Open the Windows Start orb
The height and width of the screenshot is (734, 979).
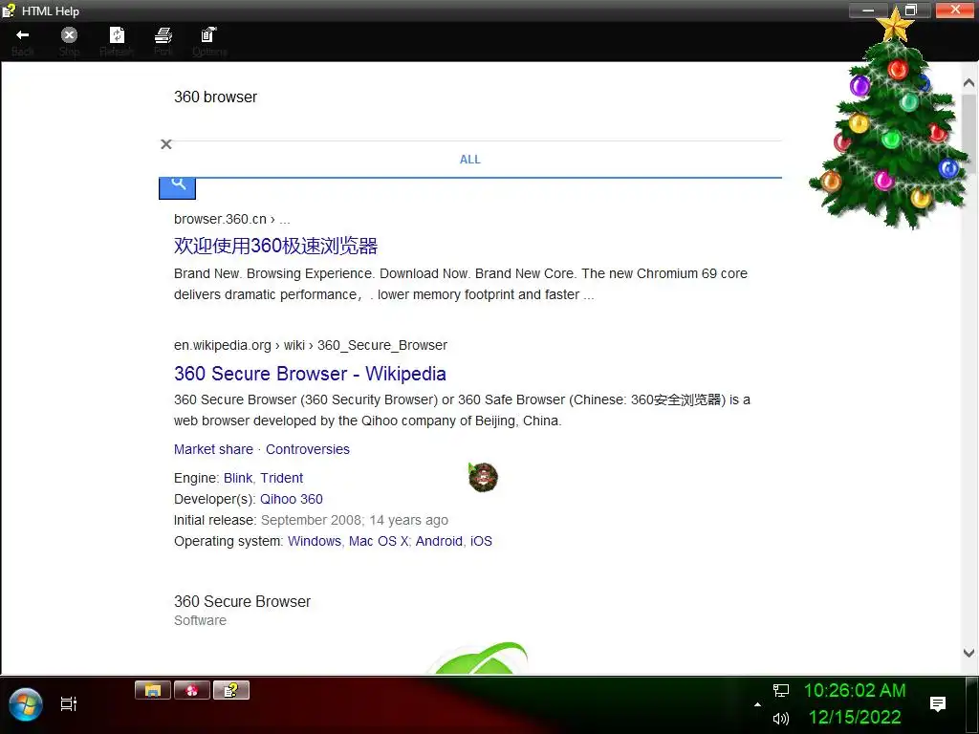coord(26,704)
